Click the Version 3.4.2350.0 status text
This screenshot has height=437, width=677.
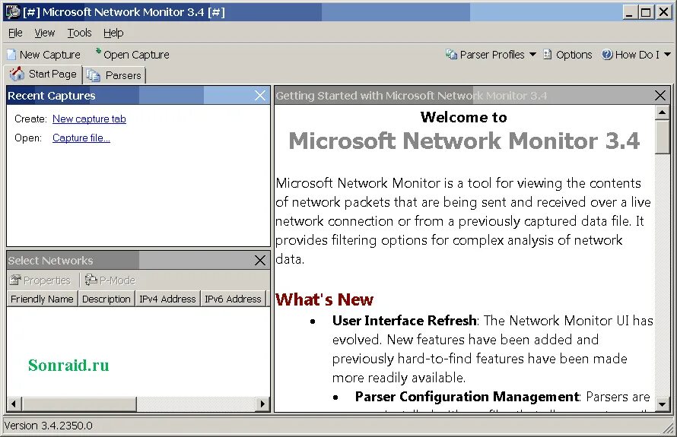click(49, 426)
